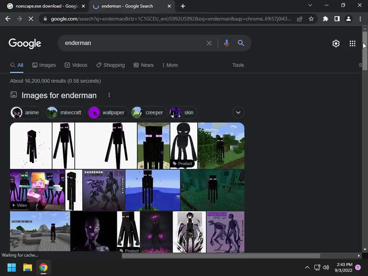Viewport: 368px width, 276px height.
Task: Filter images by anime chip
Action: [x=26, y=112]
